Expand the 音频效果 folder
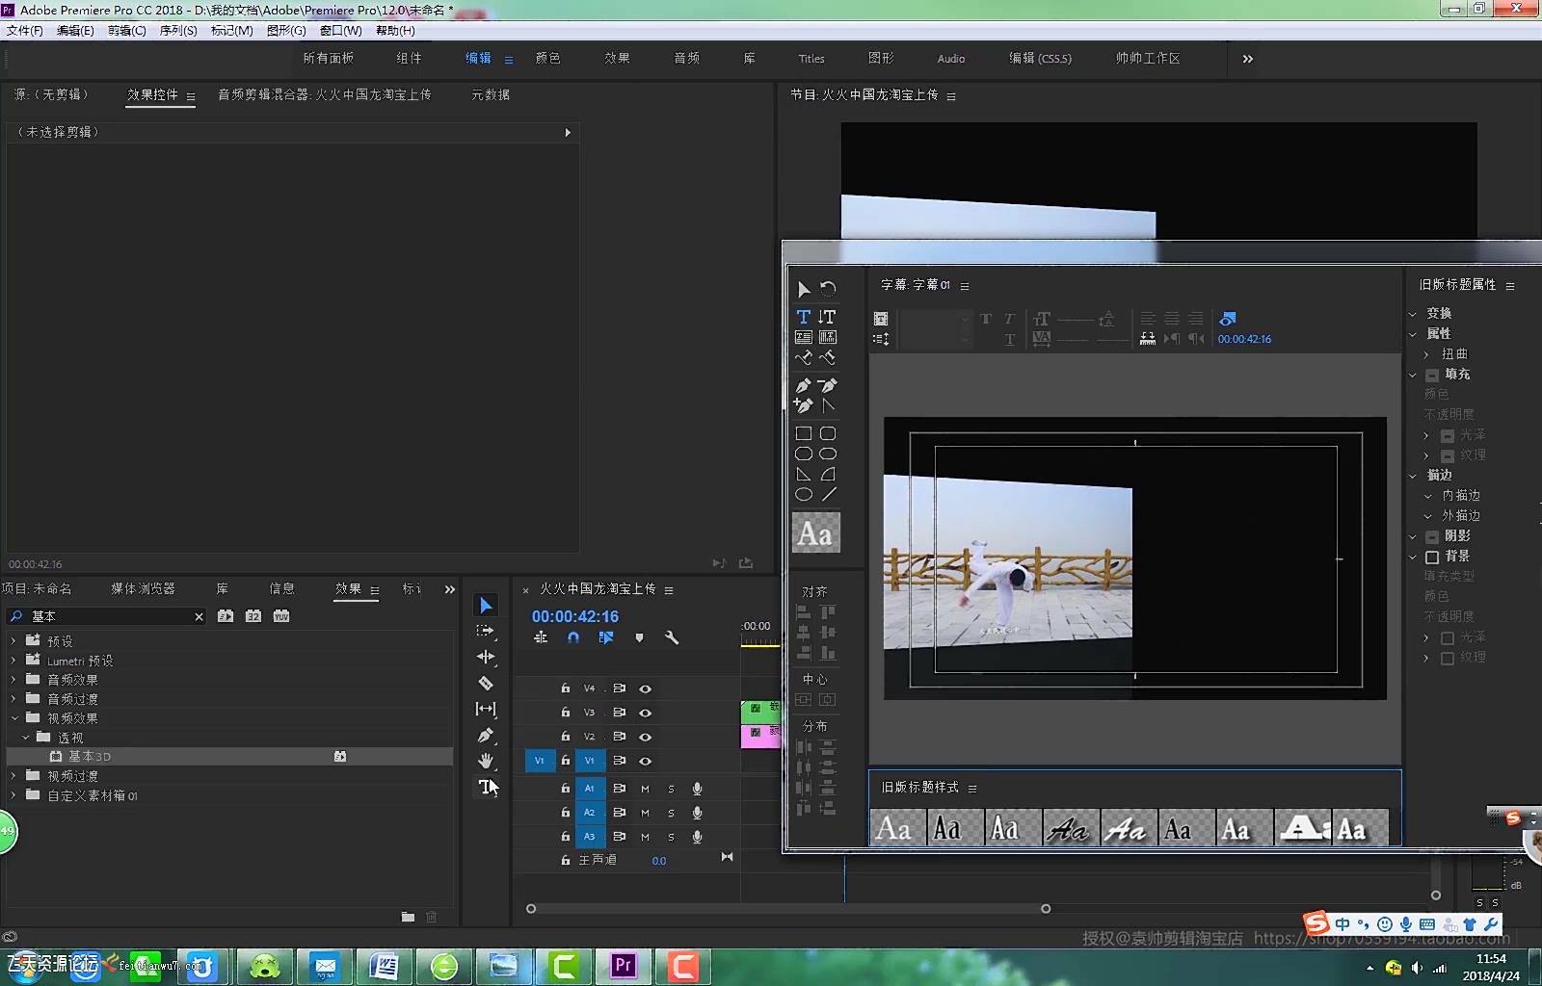This screenshot has width=1542, height=986. tap(13, 680)
